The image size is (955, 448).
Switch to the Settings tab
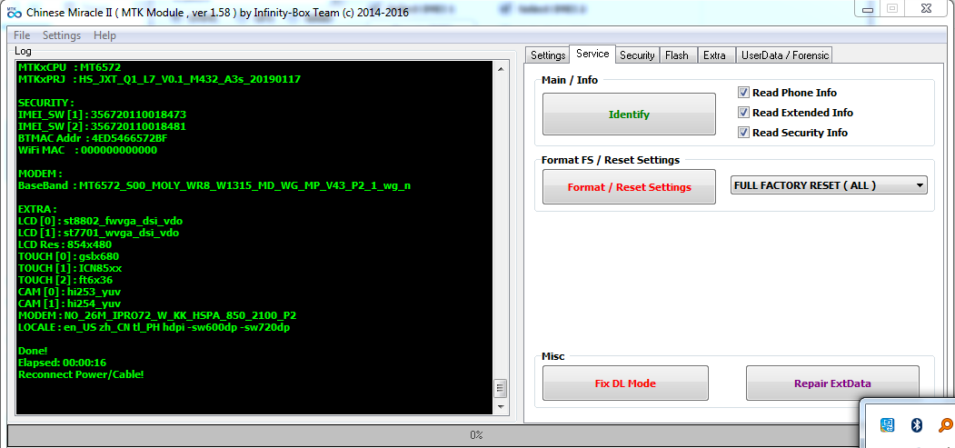coord(548,55)
